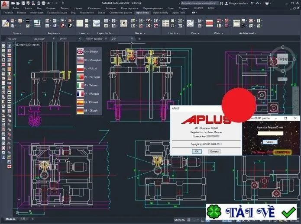Click the large hatch table icon in Hatch panel
This screenshot has width=301, height=224.
[166, 23]
